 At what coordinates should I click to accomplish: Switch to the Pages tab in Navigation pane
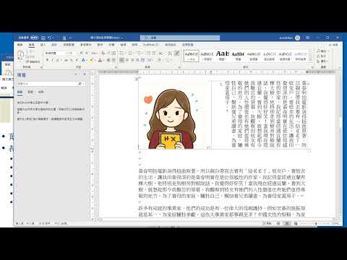coord(30,92)
